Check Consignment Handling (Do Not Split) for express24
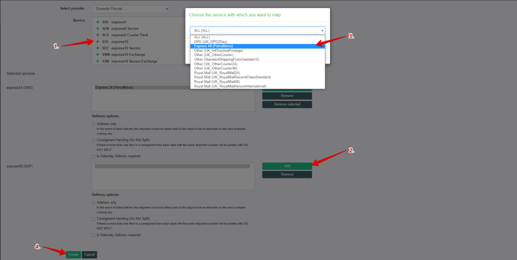 pos(93,139)
